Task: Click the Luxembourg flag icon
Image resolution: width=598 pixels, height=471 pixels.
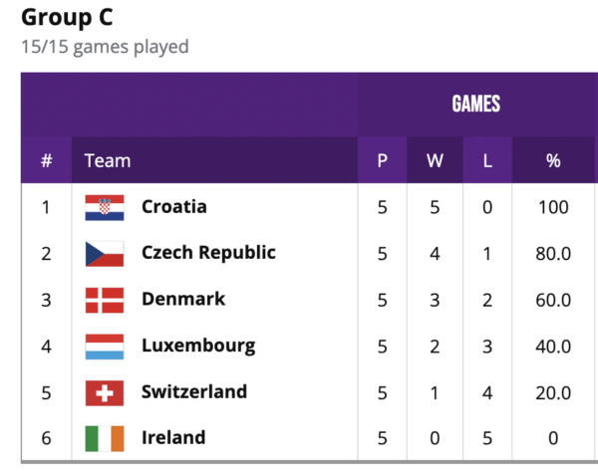Action: click(x=105, y=347)
